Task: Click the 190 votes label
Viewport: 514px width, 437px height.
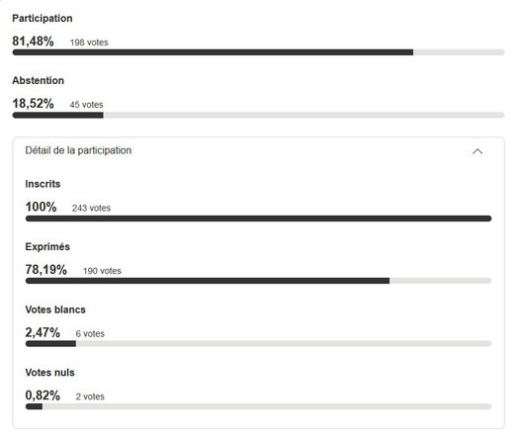Action: pos(102,271)
